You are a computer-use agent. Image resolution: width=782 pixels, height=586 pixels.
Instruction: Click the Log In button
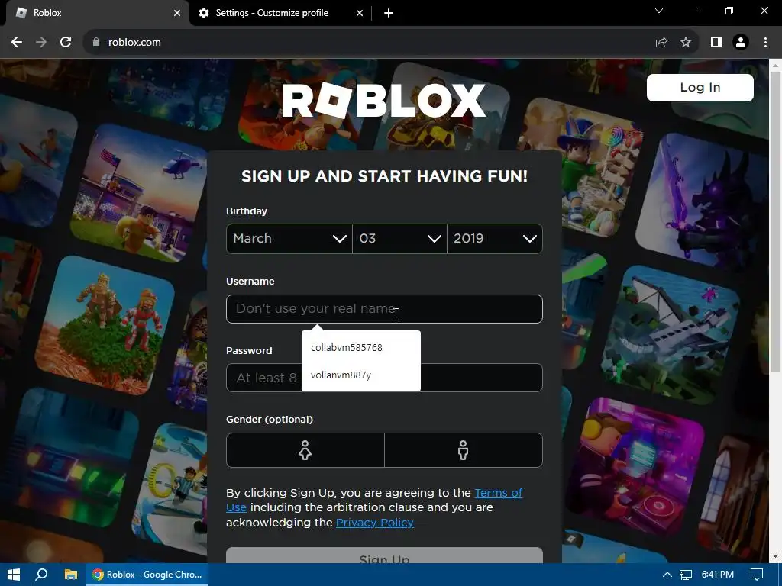point(700,88)
